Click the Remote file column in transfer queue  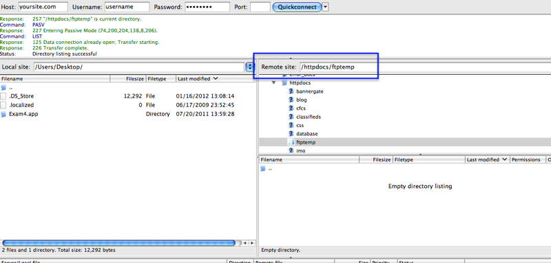(x=294, y=262)
